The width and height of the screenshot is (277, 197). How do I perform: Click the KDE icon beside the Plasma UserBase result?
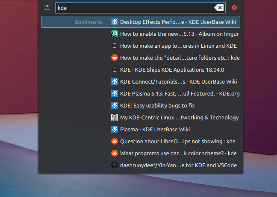[x=115, y=129]
